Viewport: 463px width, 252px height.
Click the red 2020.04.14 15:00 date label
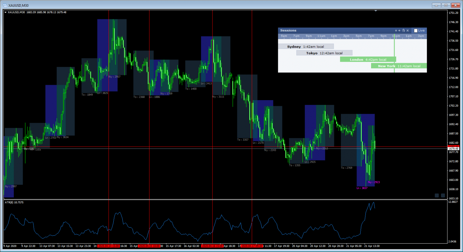(109, 246)
